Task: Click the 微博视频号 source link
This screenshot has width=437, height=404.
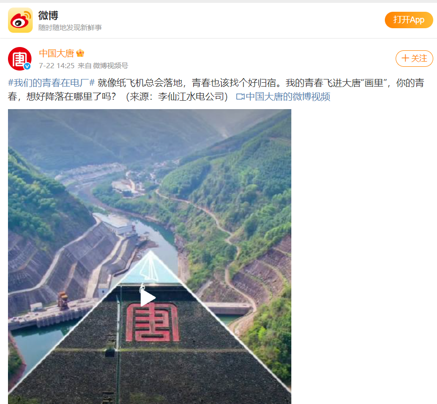Action: click(x=110, y=66)
